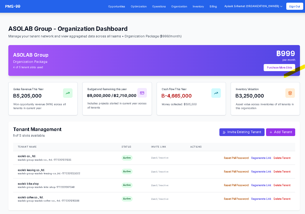Click the Active status badge for asolab leasing
The image size is (305, 214).
[127, 171]
